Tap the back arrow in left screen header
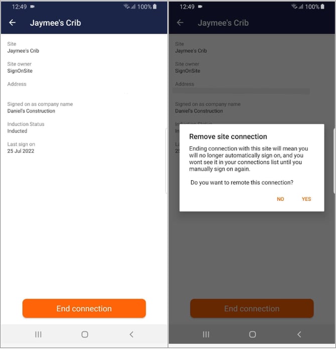This screenshot has height=349, width=336. 12,23
